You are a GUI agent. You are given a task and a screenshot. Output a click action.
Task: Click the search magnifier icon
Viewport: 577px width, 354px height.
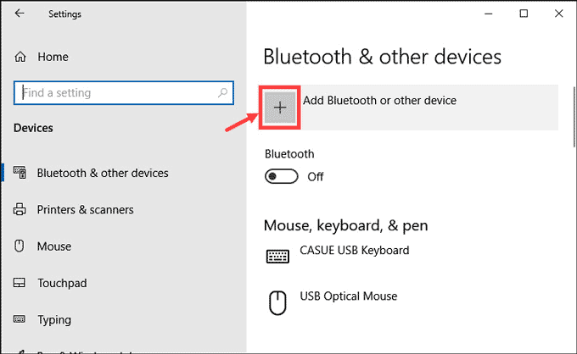coord(222,92)
